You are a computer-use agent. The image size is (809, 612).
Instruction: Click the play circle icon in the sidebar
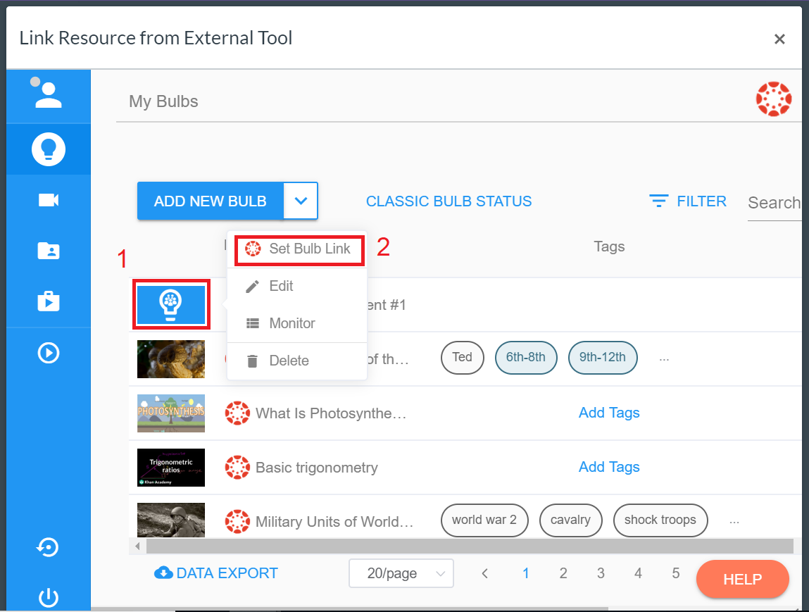click(x=49, y=353)
